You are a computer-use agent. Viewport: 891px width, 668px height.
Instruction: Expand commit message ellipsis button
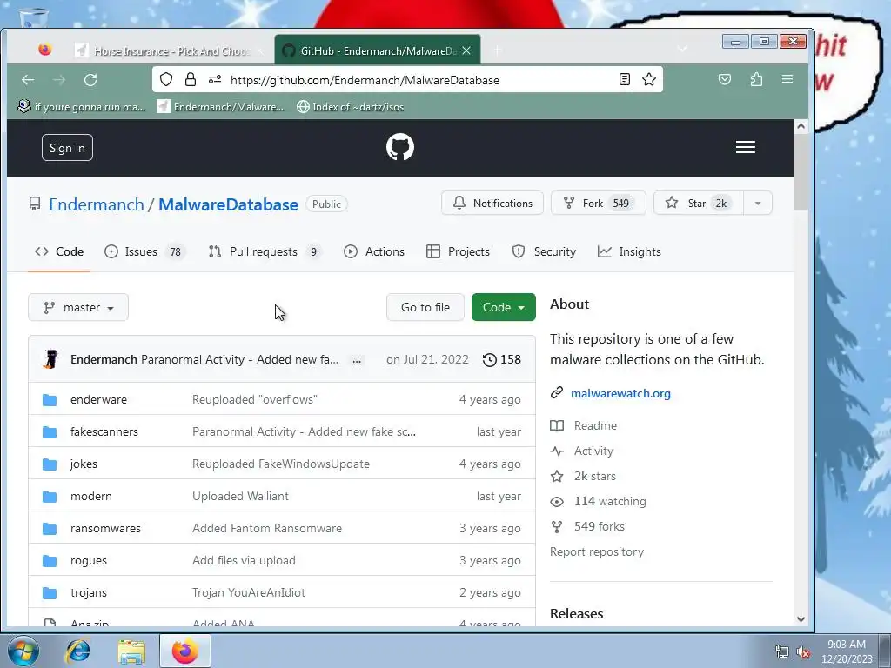point(357,360)
